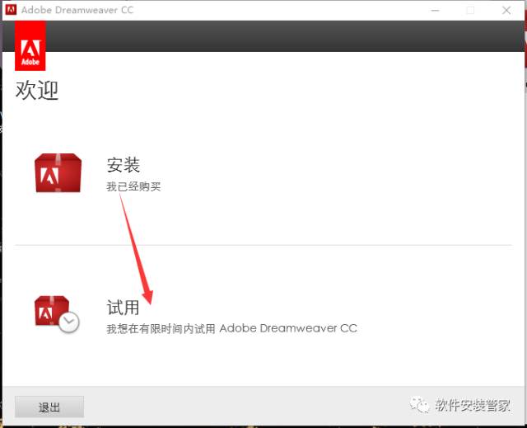The width and height of the screenshot is (527, 428).
Task: Choose the 试用 (Trial) option heading
Action: tap(124, 308)
